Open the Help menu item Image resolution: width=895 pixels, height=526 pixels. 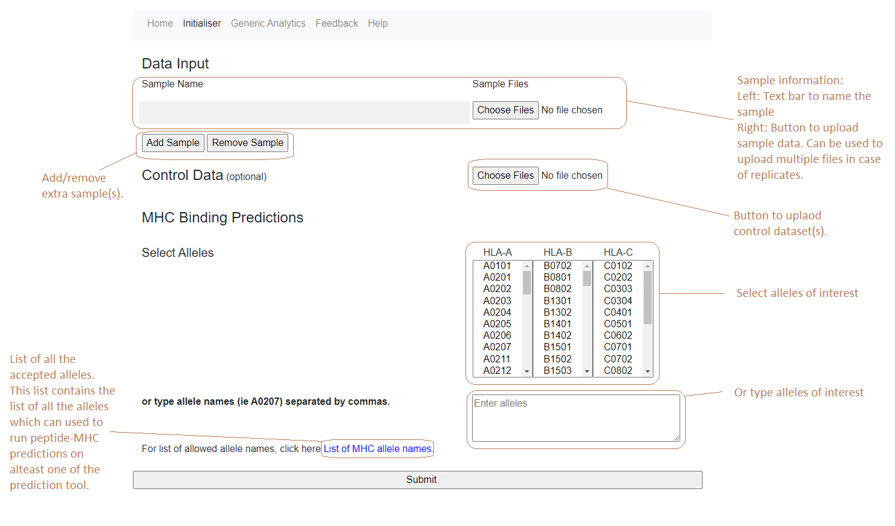tap(377, 24)
